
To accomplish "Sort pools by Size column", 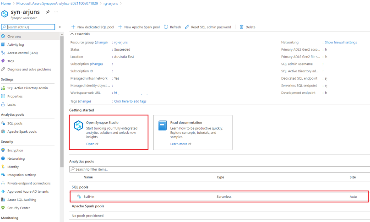I will pos(353,177).
